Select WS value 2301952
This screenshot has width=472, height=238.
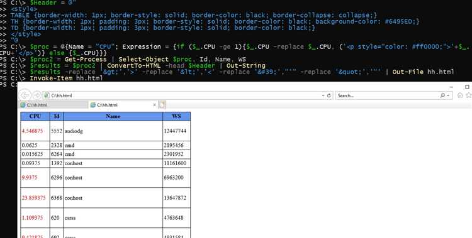pos(174,154)
